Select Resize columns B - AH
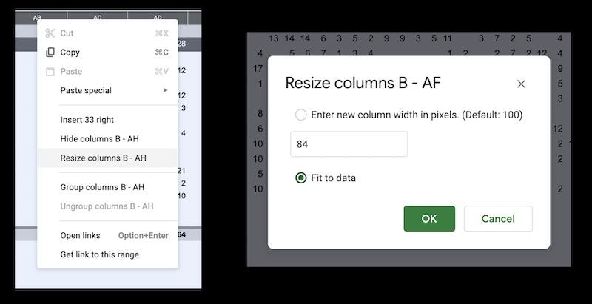 (103, 158)
